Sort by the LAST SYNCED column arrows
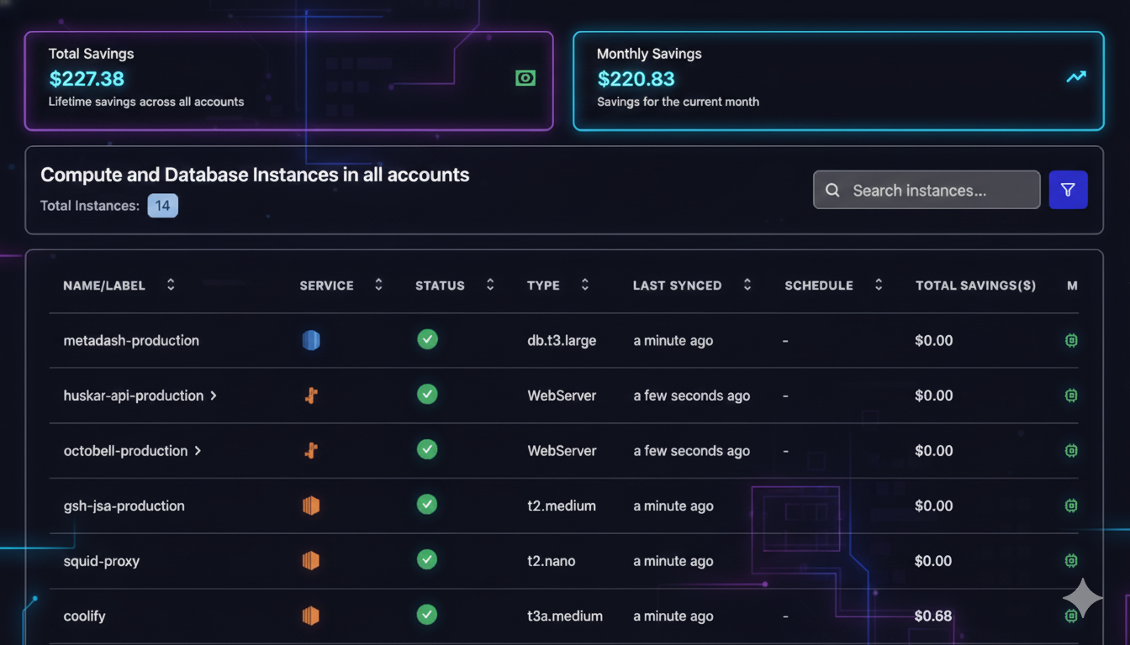 pyautogui.click(x=747, y=285)
